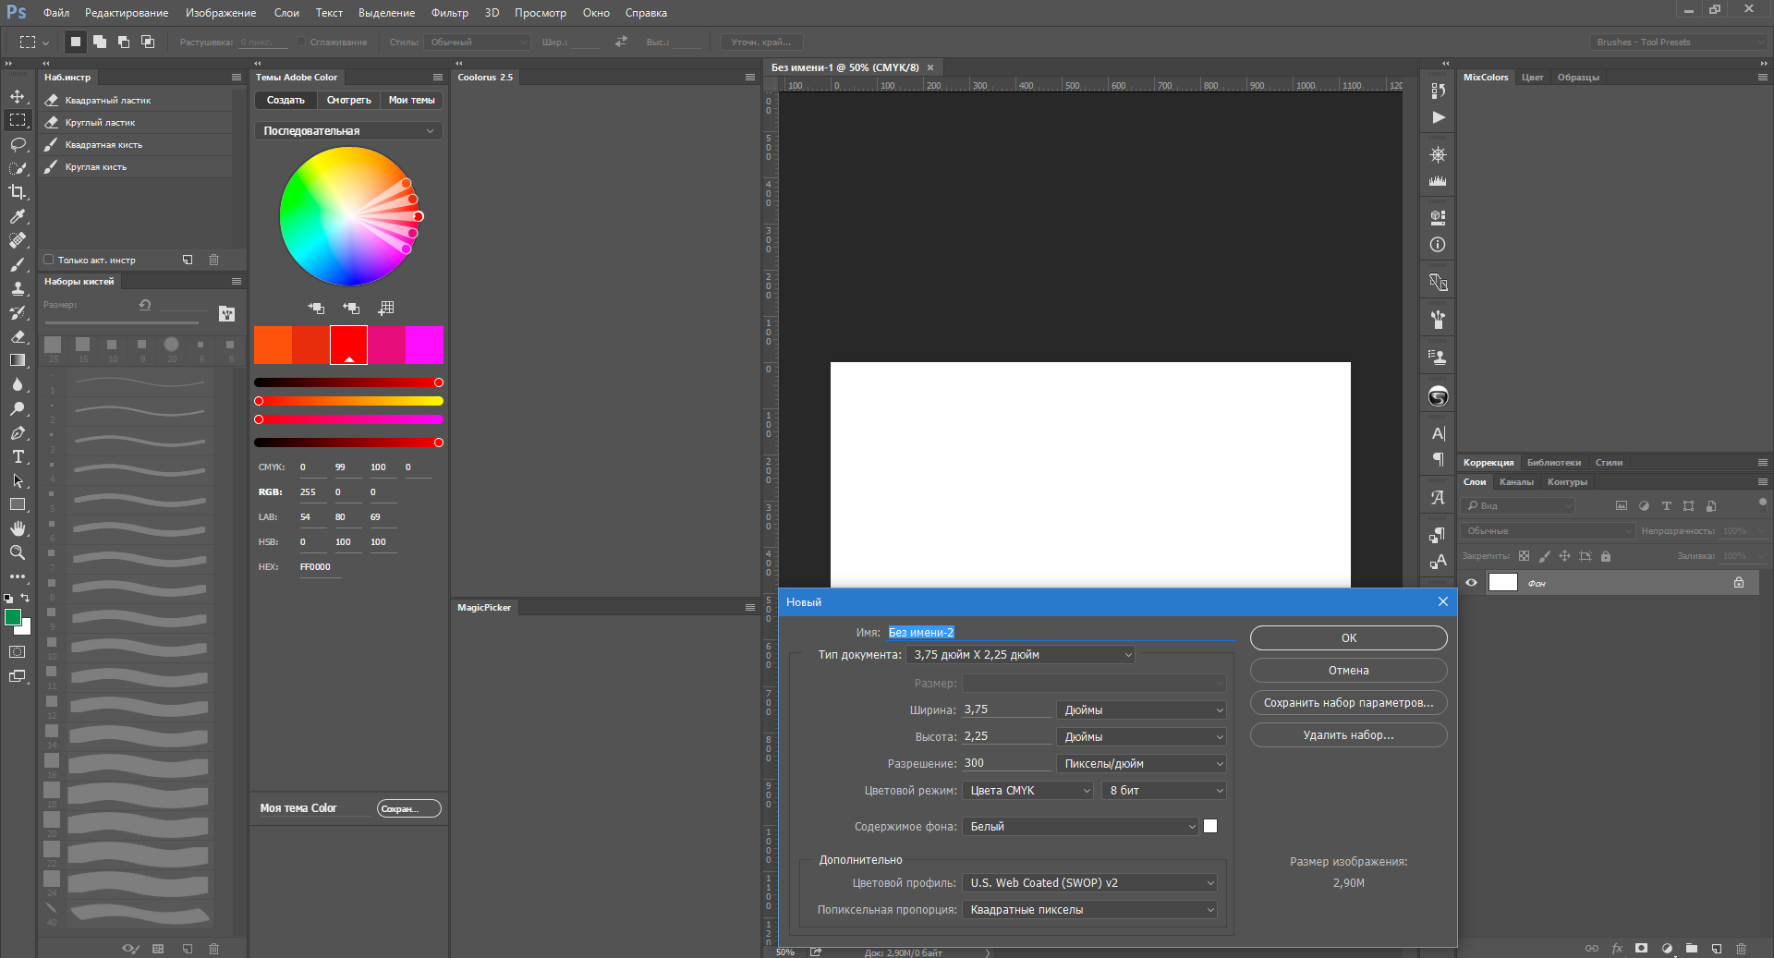Select the Path Selection tool

click(18, 480)
